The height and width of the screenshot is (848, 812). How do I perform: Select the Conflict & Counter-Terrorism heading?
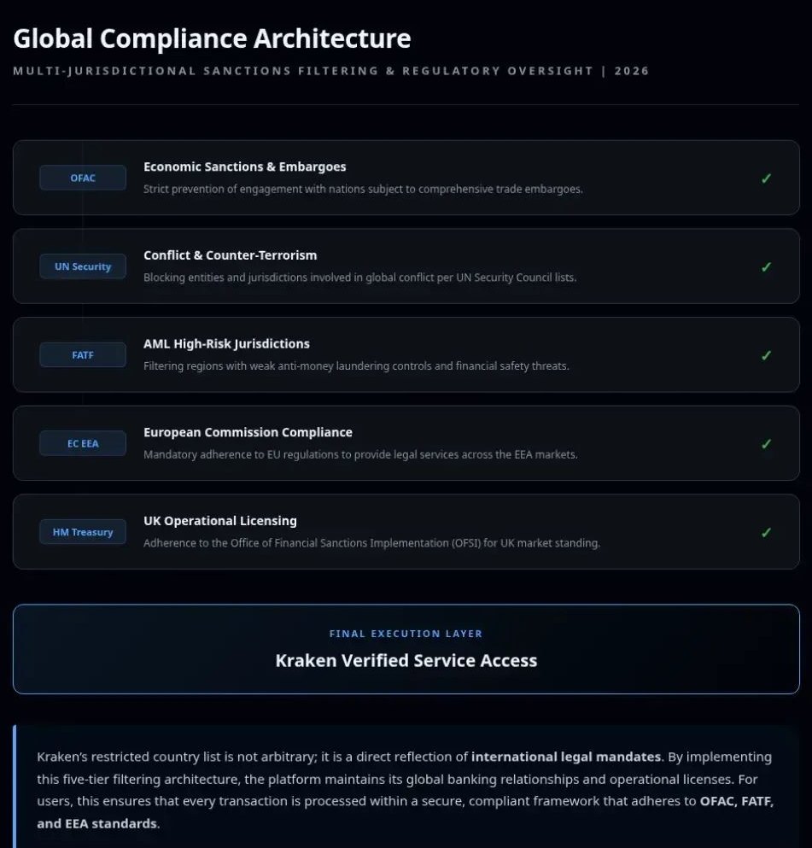231,255
